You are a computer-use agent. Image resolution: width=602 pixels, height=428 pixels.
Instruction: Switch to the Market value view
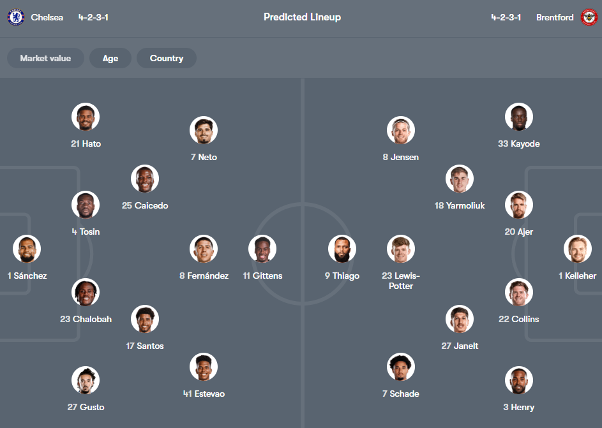coord(45,58)
